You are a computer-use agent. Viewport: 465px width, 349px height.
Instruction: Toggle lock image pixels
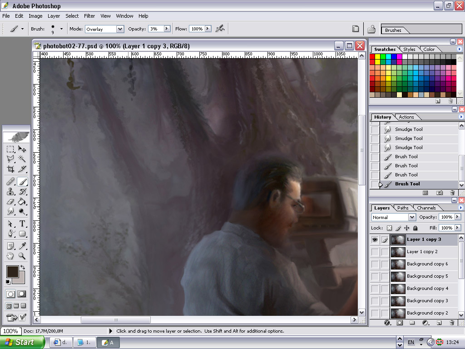[398, 228]
